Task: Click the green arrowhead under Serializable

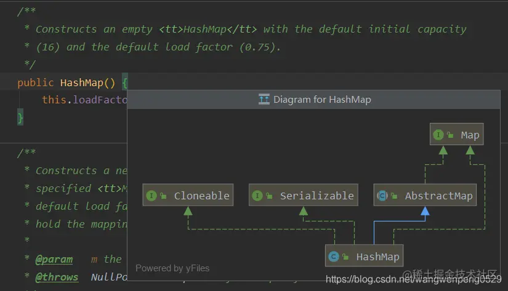Action: tap(303, 211)
